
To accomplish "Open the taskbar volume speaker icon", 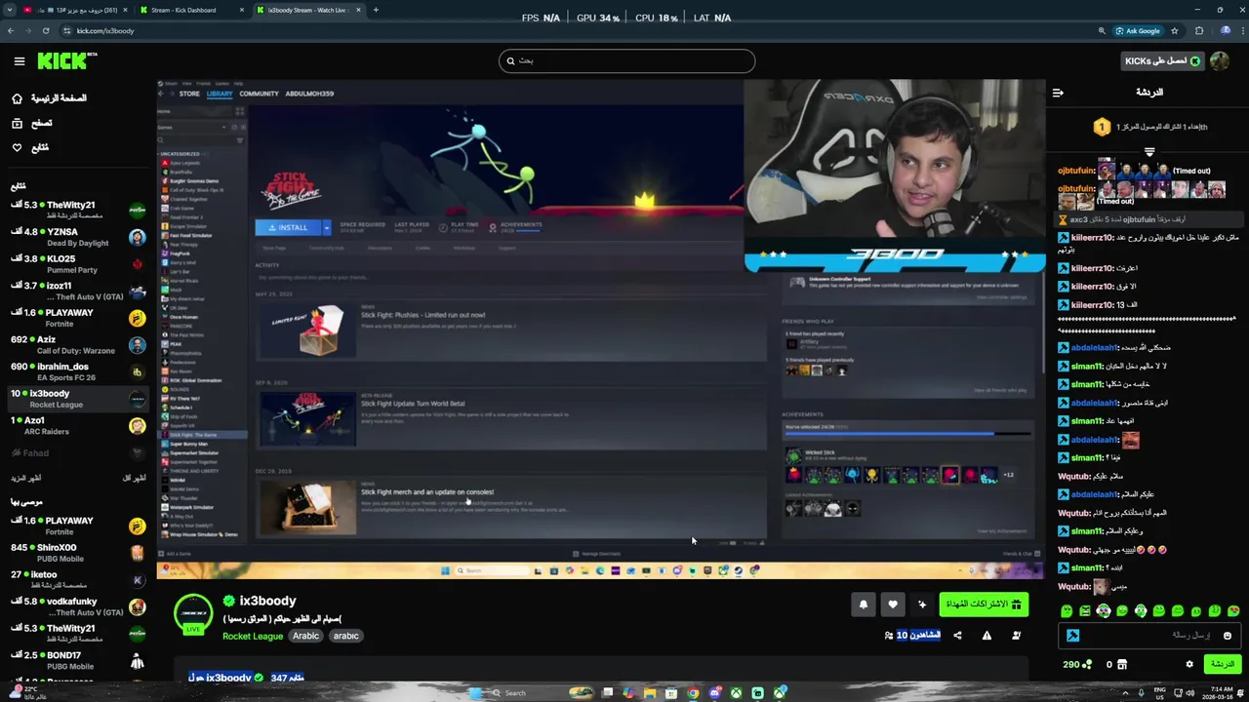I will [1192, 693].
